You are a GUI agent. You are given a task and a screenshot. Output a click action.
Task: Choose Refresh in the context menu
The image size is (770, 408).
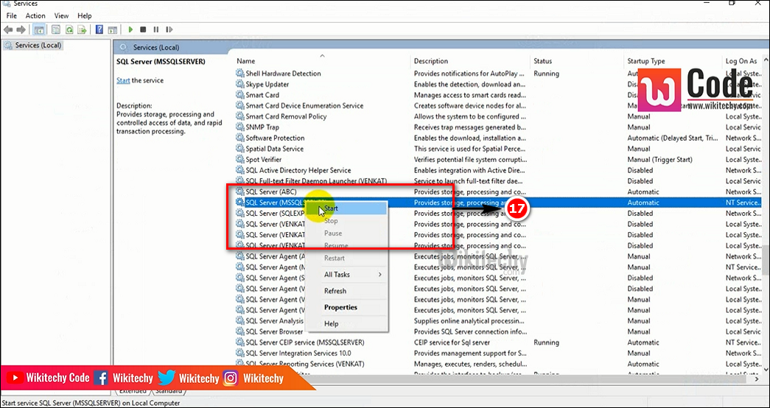(346, 291)
